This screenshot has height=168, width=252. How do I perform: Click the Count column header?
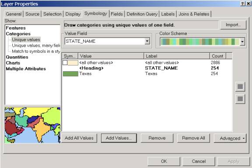218,56
